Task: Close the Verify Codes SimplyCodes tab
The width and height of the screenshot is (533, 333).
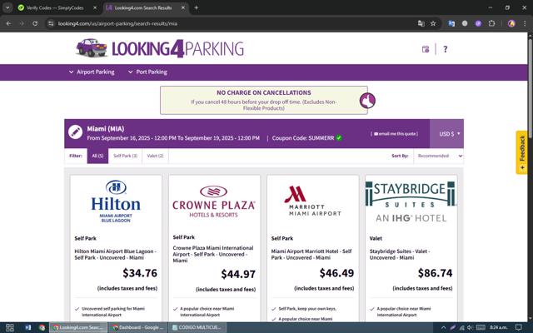Action: pos(95,7)
